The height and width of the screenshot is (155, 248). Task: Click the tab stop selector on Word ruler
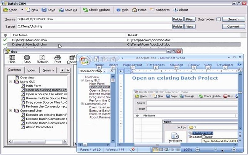tap(121, 71)
